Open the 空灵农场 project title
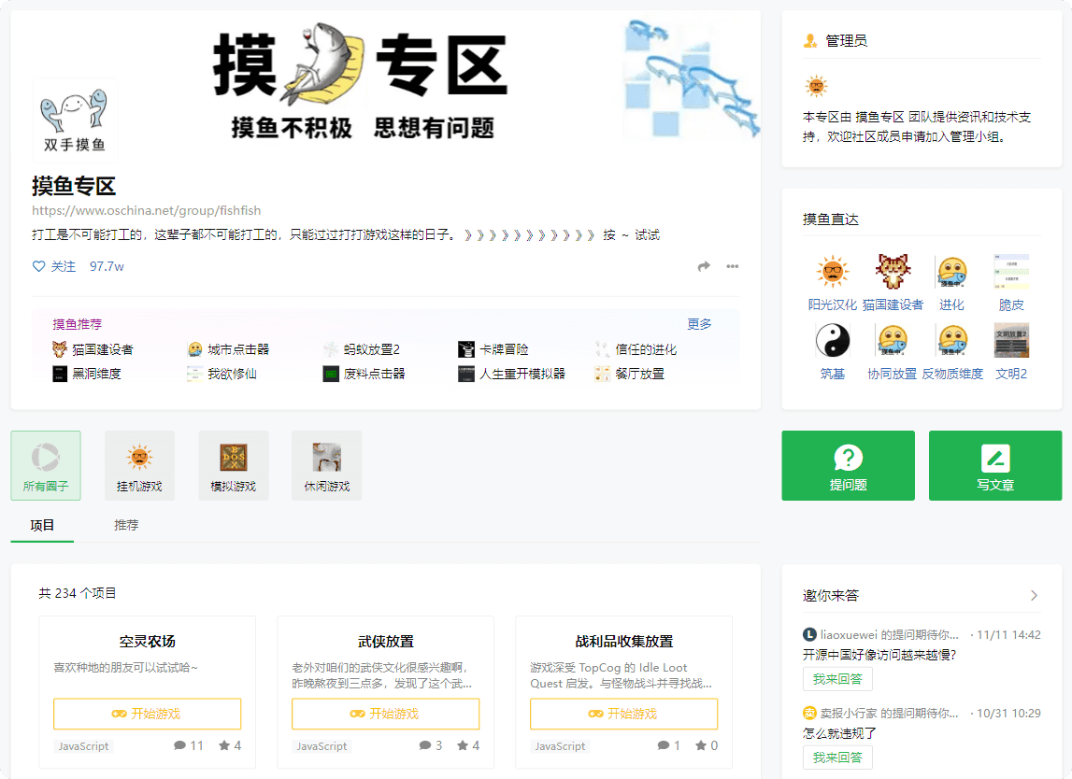The height and width of the screenshot is (779, 1072). click(x=147, y=641)
